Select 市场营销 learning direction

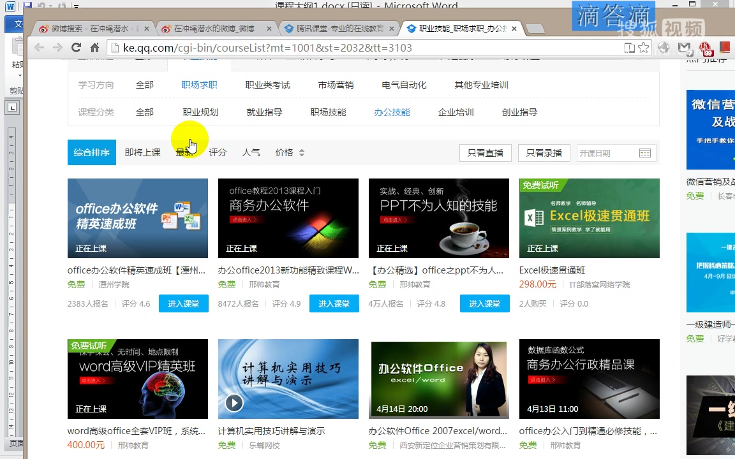click(x=336, y=85)
